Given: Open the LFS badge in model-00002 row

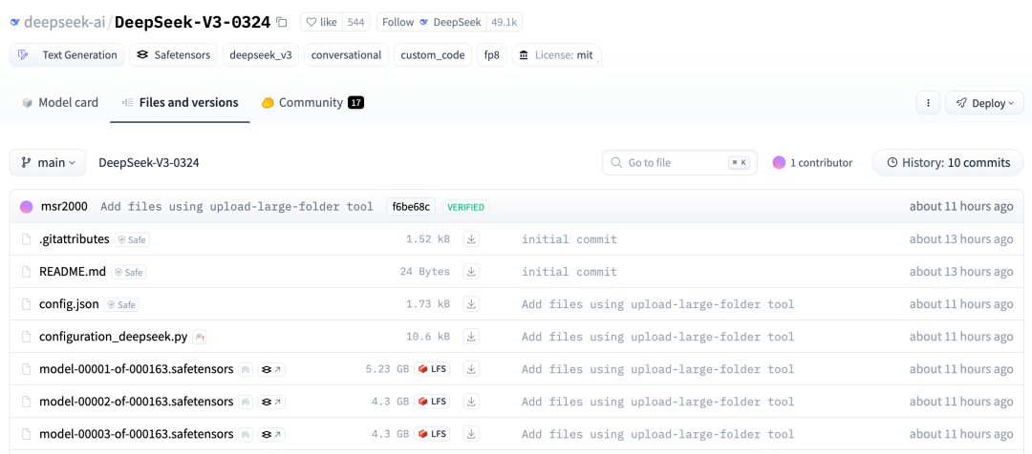Looking at the screenshot, I should click(x=433, y=402).
